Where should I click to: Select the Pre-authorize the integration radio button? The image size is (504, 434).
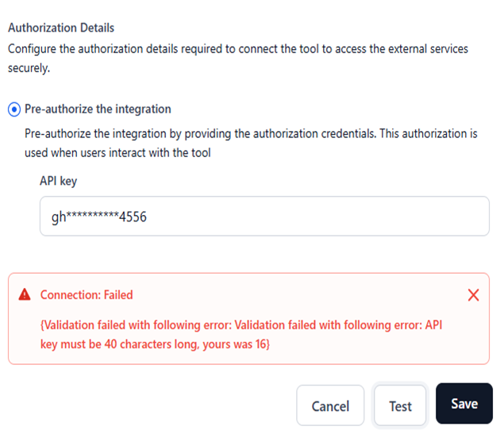click(14, 109)
